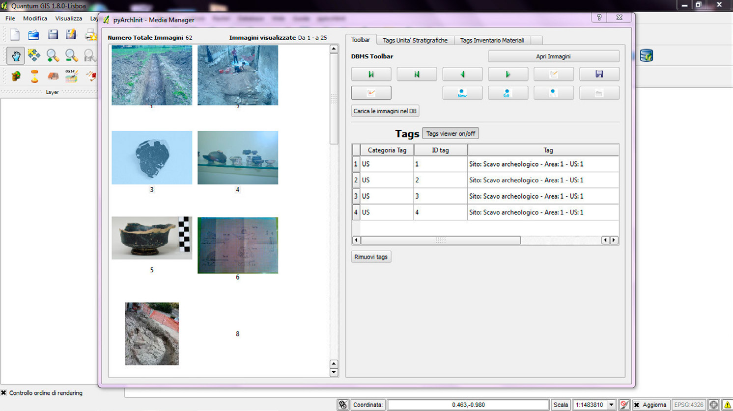Select the shelf of vessels thumbnail 4
733x411 pixels.
tap(238, 157)
